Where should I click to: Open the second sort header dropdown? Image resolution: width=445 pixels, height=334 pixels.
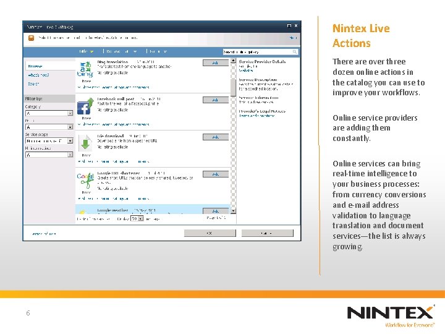[x=135, y=52]
